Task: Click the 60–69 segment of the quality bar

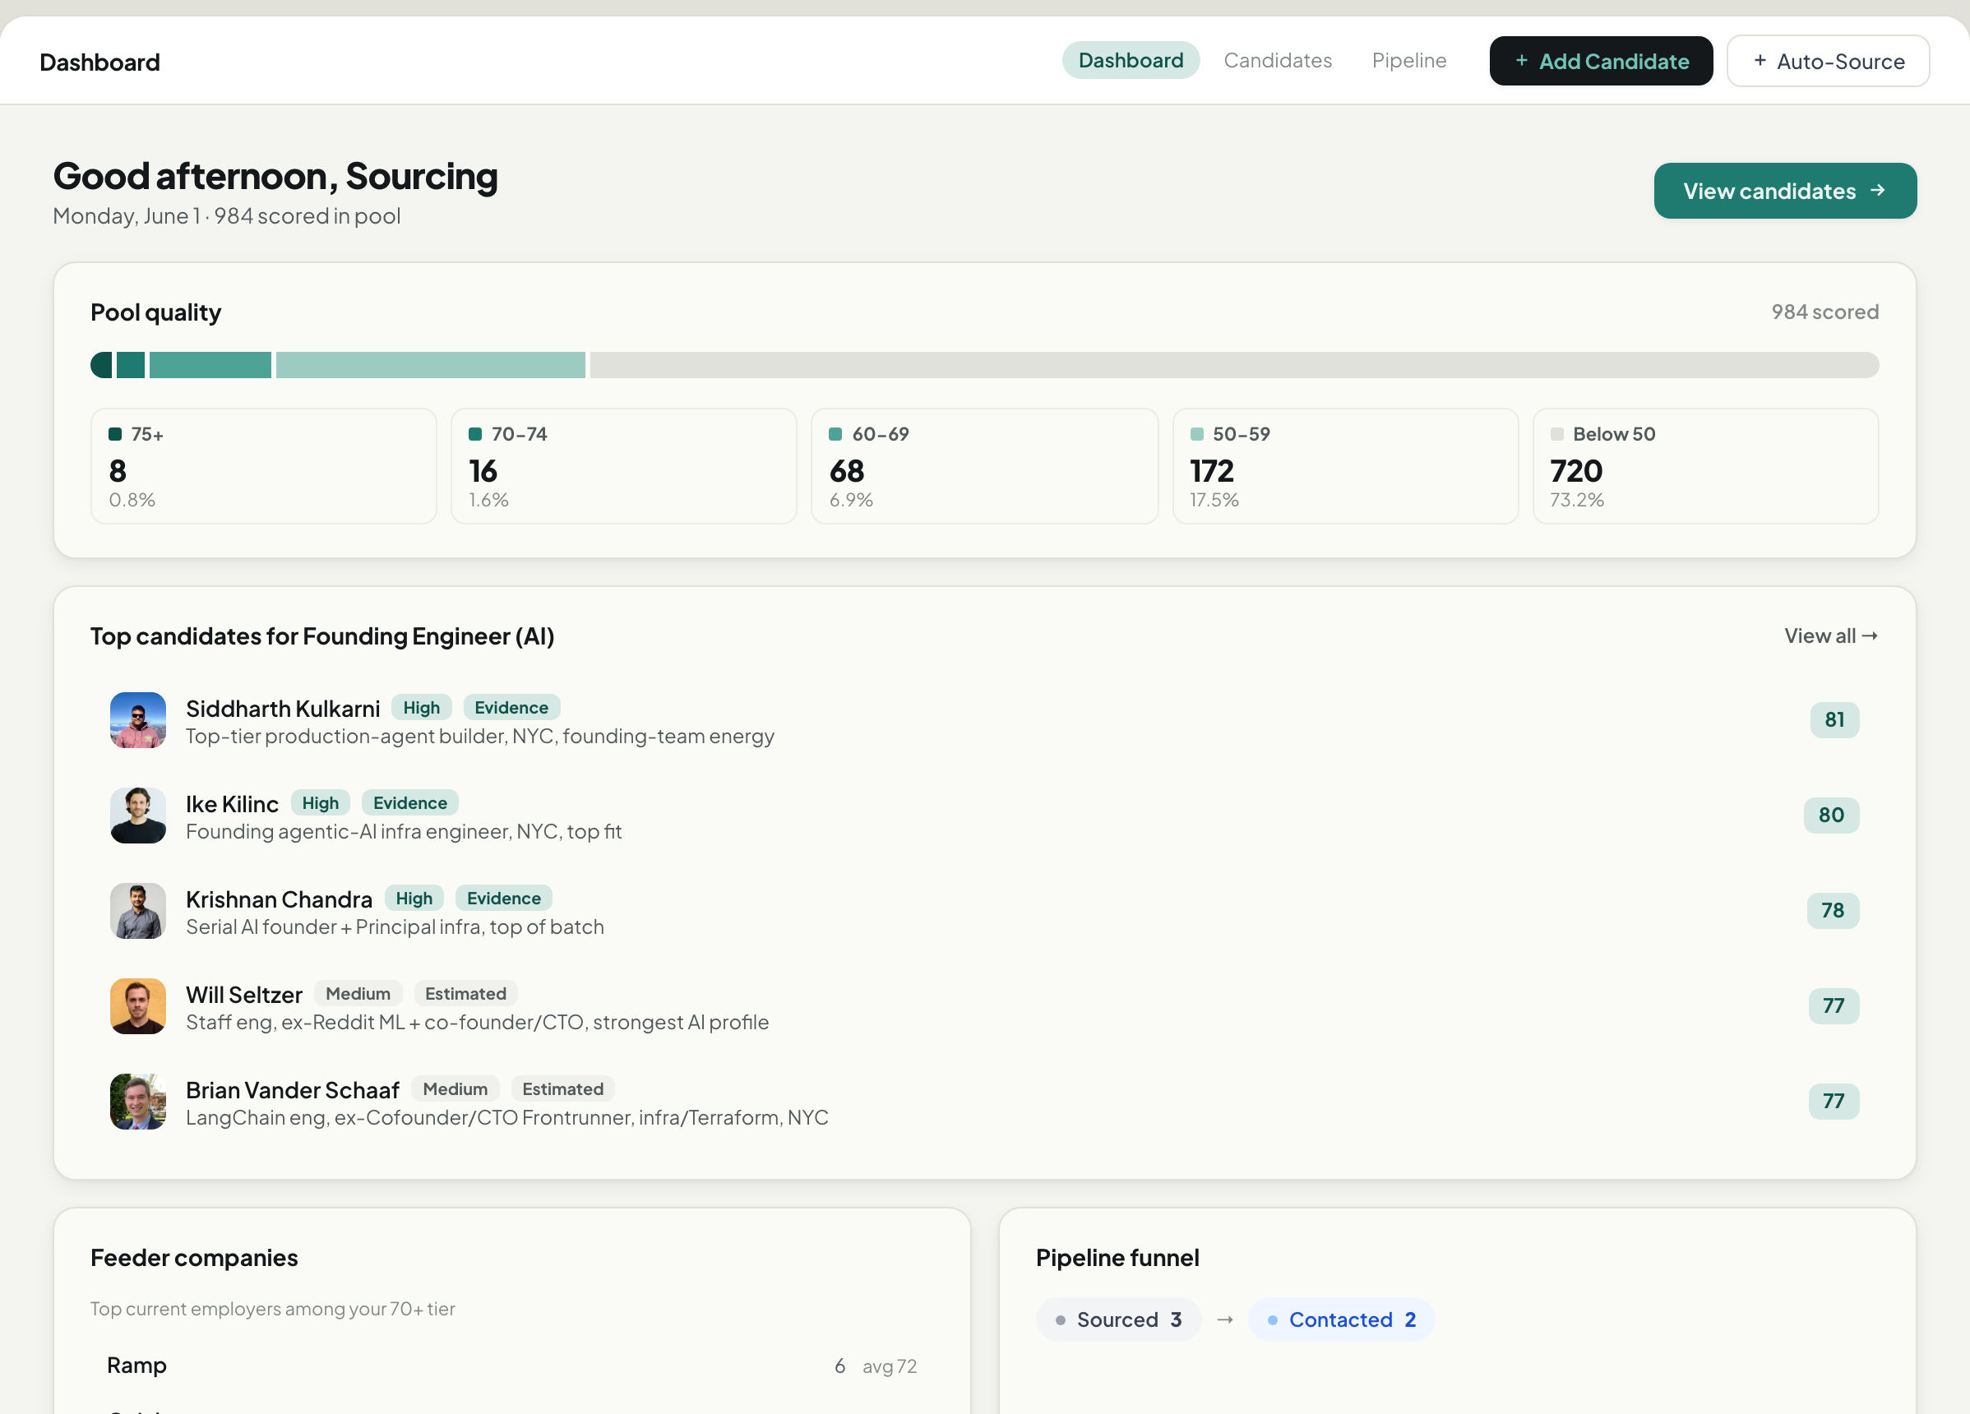Action: click(x=210, y=365)
